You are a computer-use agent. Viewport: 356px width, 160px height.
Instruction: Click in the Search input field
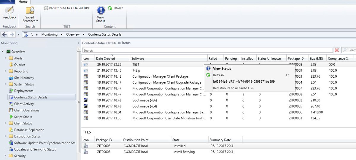(x=207, y=50)
